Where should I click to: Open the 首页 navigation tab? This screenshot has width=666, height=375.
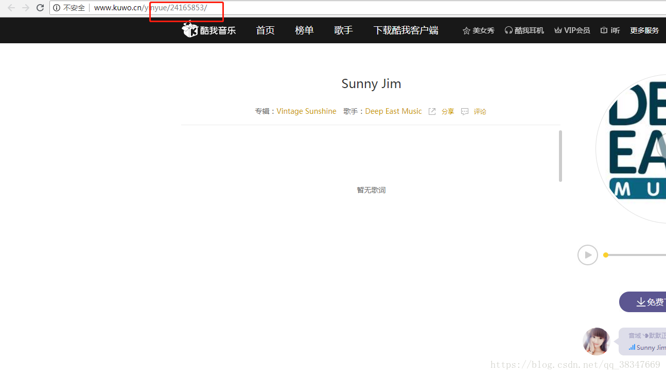pyautogui.click(x=265, y=30)
